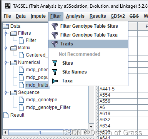Image resolution: width=148 pixels, height=139 pixels.
Task: Select the mdp_traits dataset
Action: pos(37,85)
